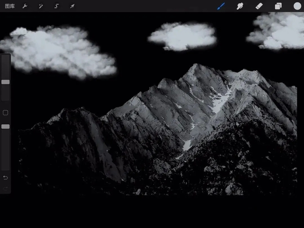Open the Adjustments magic wand menu
304x228 pixels.
(41, 6)
